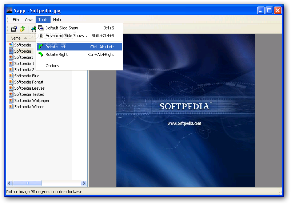Open Options from the Tools menu
The image size is (291, 204).
tap(79, 66)
